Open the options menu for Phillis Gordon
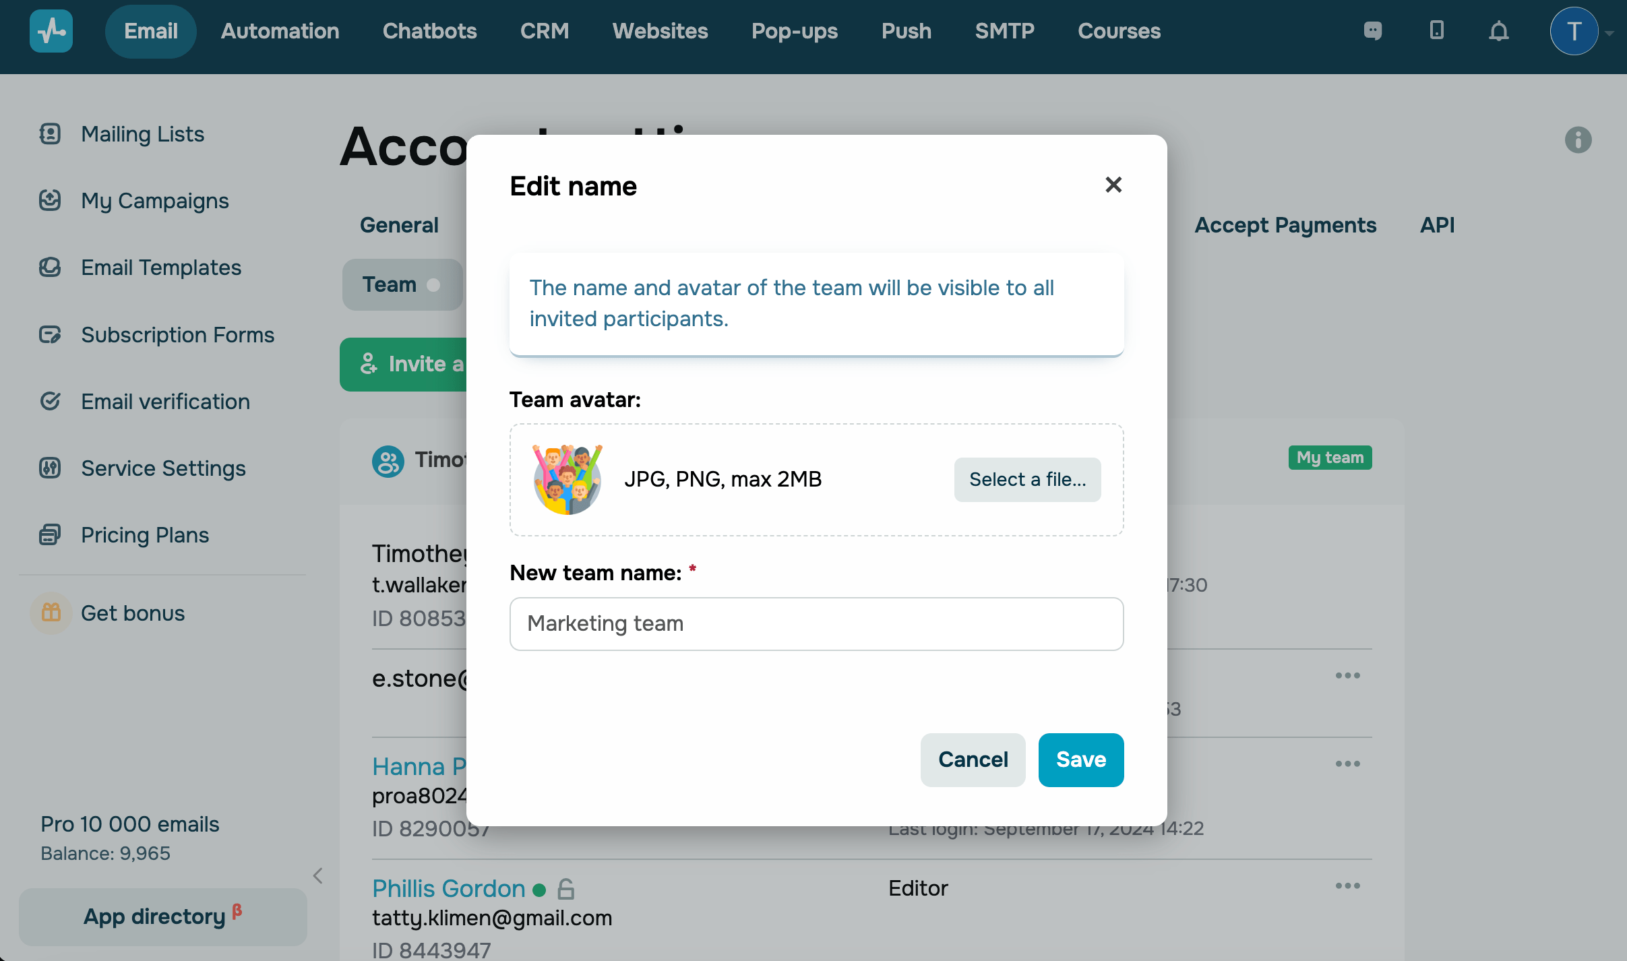This screenshot has width=1627, height=961. pyautogui.click(x=1347, y=886)
